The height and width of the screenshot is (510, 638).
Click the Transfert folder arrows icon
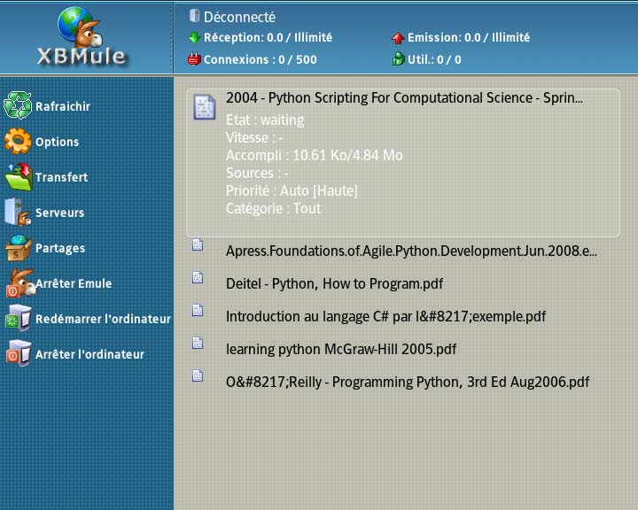19,176
